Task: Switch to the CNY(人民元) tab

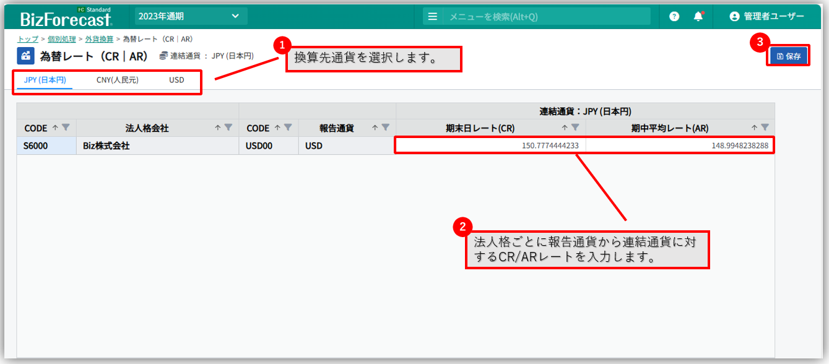Action: click(117, 80)
